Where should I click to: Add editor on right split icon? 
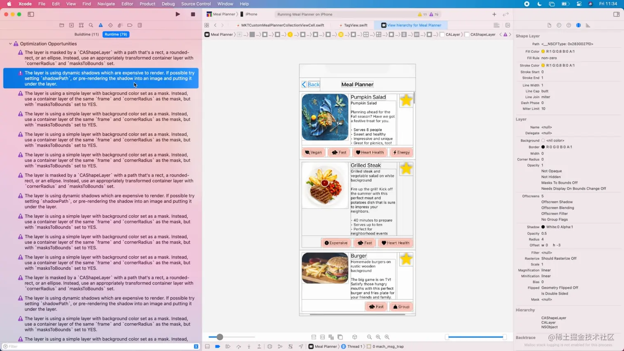pyautogui.click(x=508, y=25)
